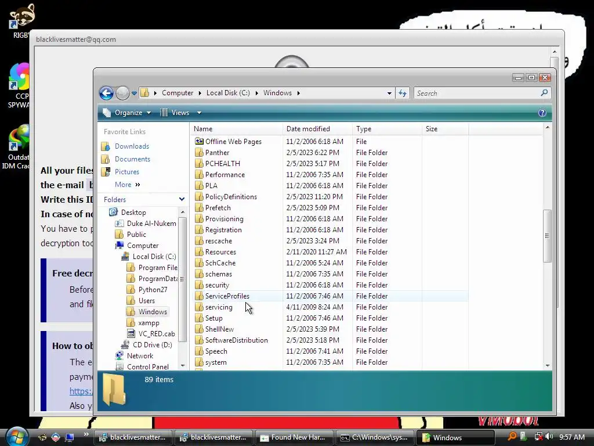The width and height of the screenshot is (594, 446).
Task: Open the address bar history dropdown
Action: point(389,93)
